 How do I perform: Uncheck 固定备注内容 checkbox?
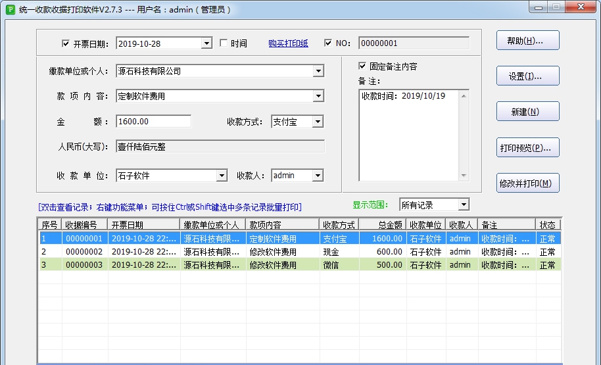[362, 66]
